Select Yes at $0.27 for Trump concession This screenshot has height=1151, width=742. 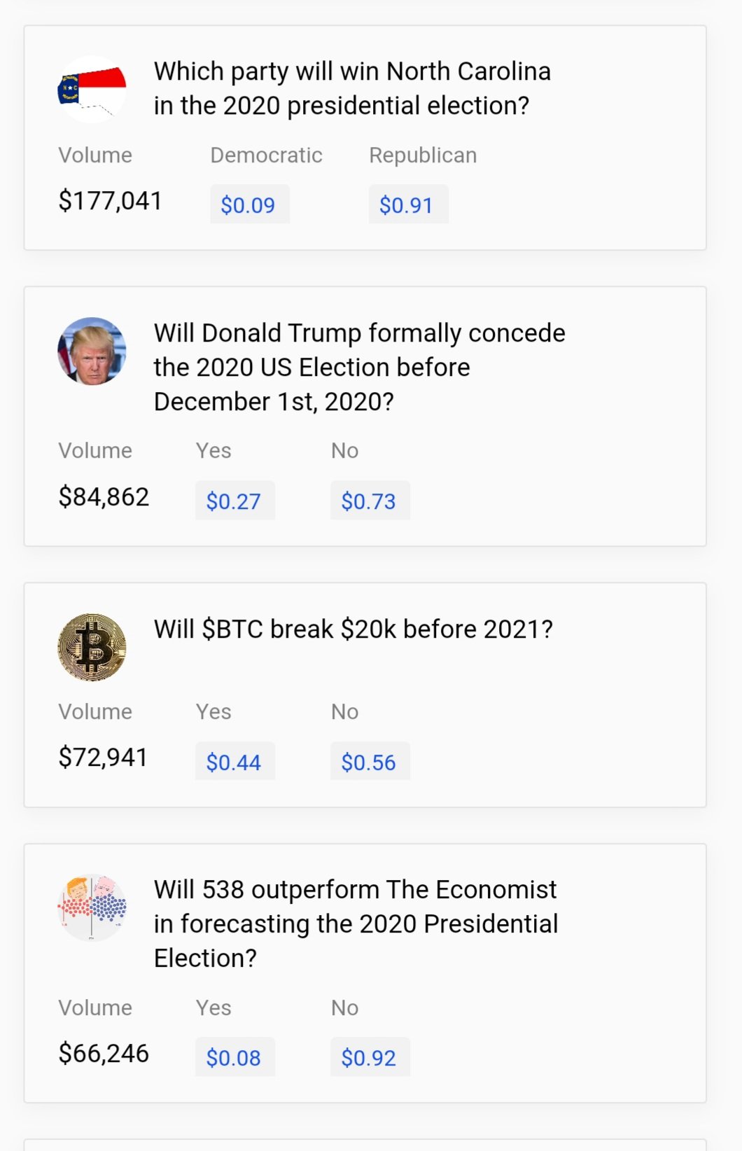tap(234, 501)
